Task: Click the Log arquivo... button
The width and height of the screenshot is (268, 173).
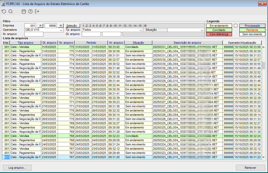Action: 17,168
